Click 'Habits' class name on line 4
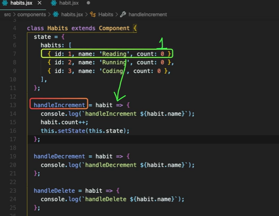279x216 pixels. [58, 28]
